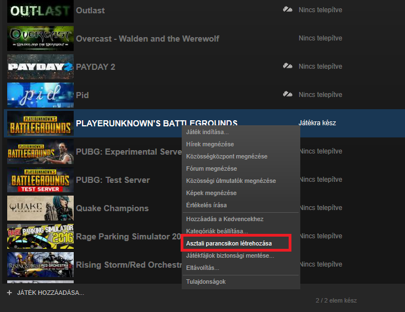The image size is (405, 312).
Task: Select the Rising Storm/Red Orchestra thumbnail
Action: [x=40, y=264]
